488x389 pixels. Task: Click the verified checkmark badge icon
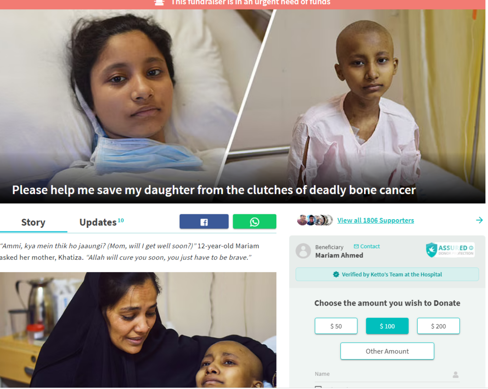click(336, 275)
